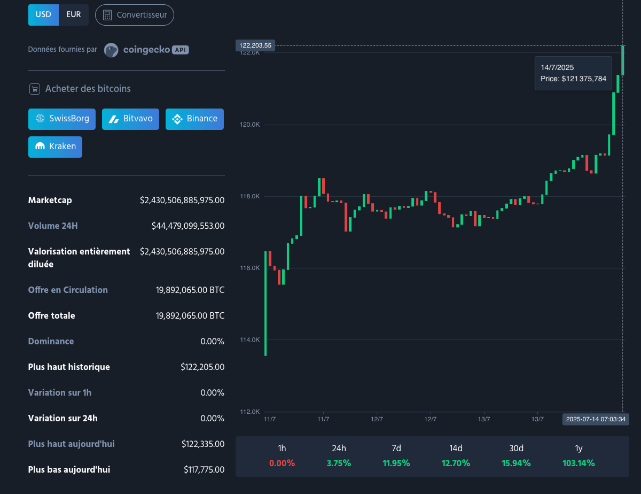The width and height of the screenshot is (641, 494).
Task: Click the Marketcap value $2,430,506,885,975.00
Action: pos(182,200)
